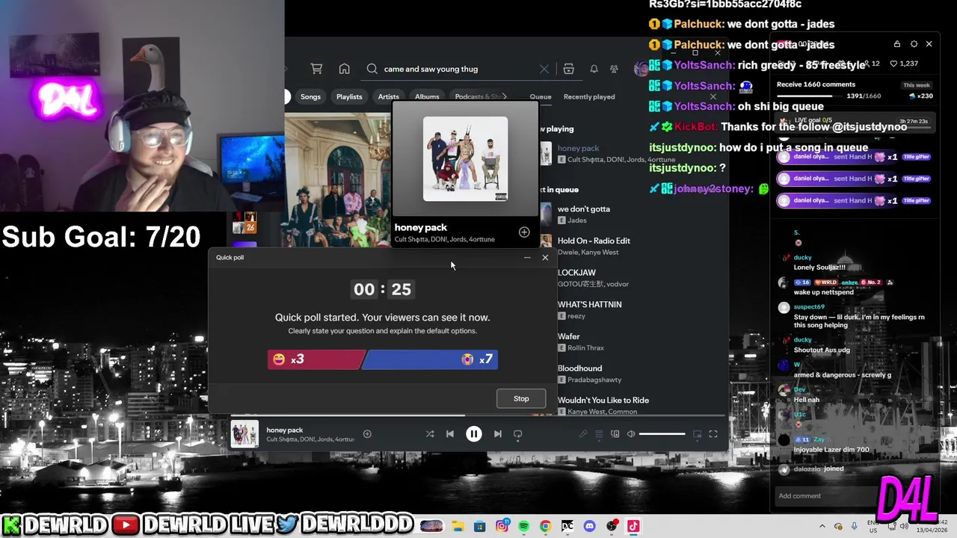Viewport: 957px width, 538px height.
Task: Open File Explorer from taskbar
Action: 457,526
